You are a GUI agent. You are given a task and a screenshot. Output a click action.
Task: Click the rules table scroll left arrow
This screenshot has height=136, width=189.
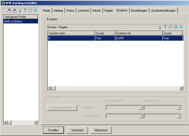tap(50, 88)
